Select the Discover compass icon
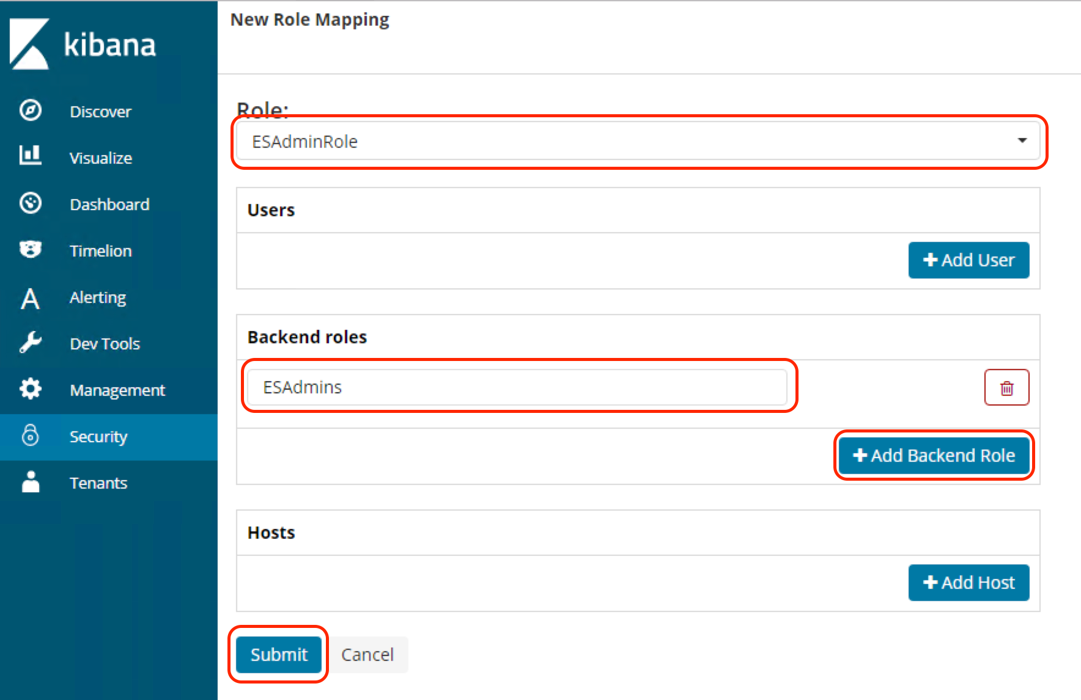This screenshot has height=700, width=1081. 30,111
